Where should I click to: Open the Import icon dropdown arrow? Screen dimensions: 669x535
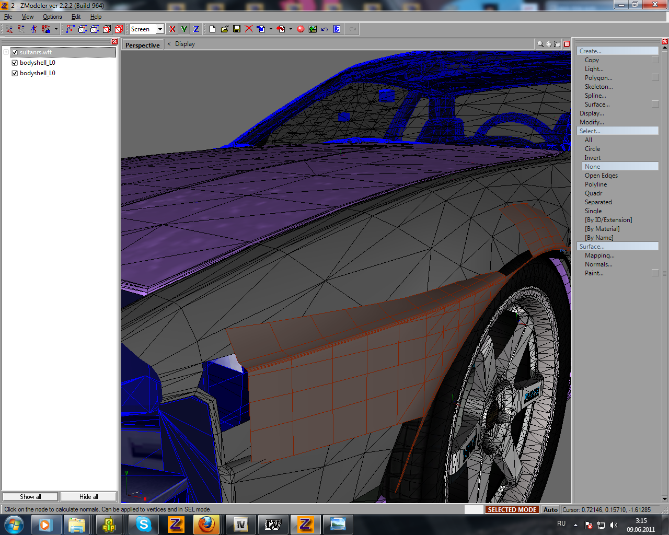[271, 29]
